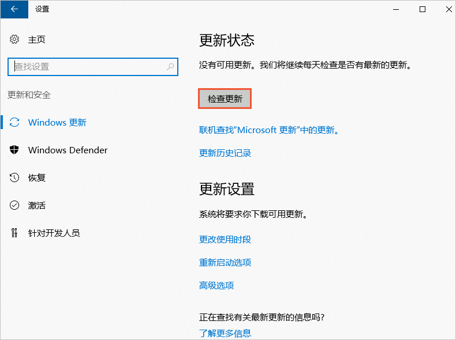
Task: Go to 主页 home page
Action: 36,40
